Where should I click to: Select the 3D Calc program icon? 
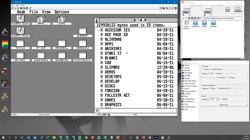[x=20, y=57]
